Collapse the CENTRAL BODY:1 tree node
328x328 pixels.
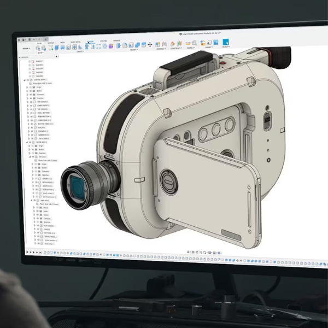click(x=25, y=80)
